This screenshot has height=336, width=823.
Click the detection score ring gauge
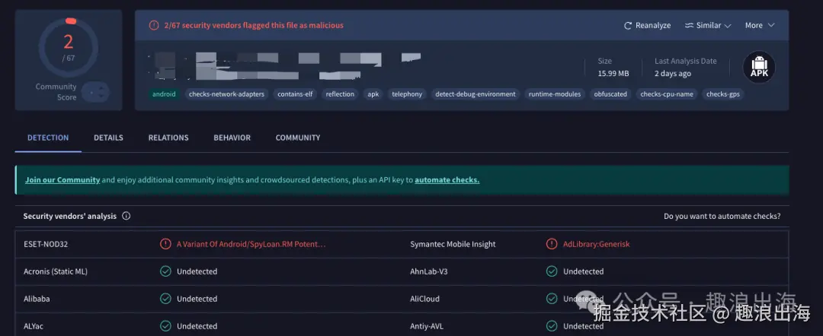(68, 47)
